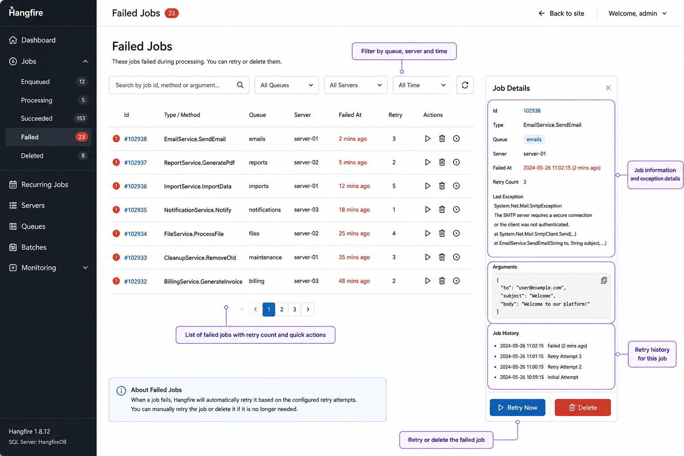684x456 pixels.
Task: Retry job #102936 using its play icon
Action: [427, 186]
